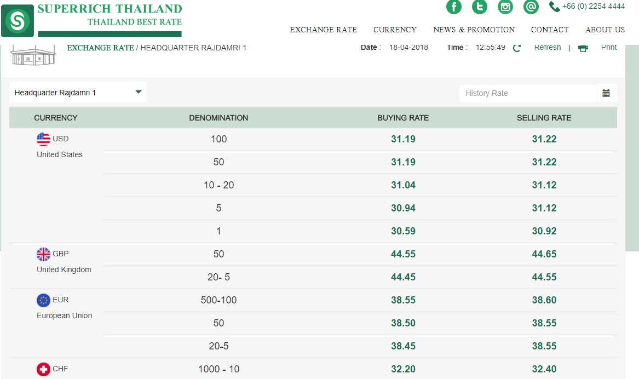639x379 pixels.
Task: Open the History Rate calendar icon
Action: click(x=606, y=93)
